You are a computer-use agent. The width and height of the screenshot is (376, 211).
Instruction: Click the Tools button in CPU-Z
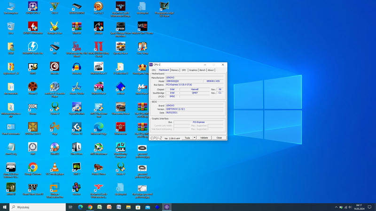pos(187,138)
